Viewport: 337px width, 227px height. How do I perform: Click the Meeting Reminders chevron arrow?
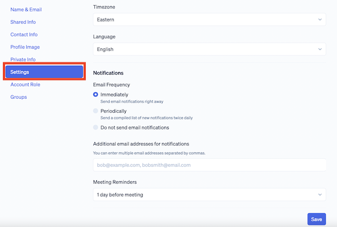(320, 195)
